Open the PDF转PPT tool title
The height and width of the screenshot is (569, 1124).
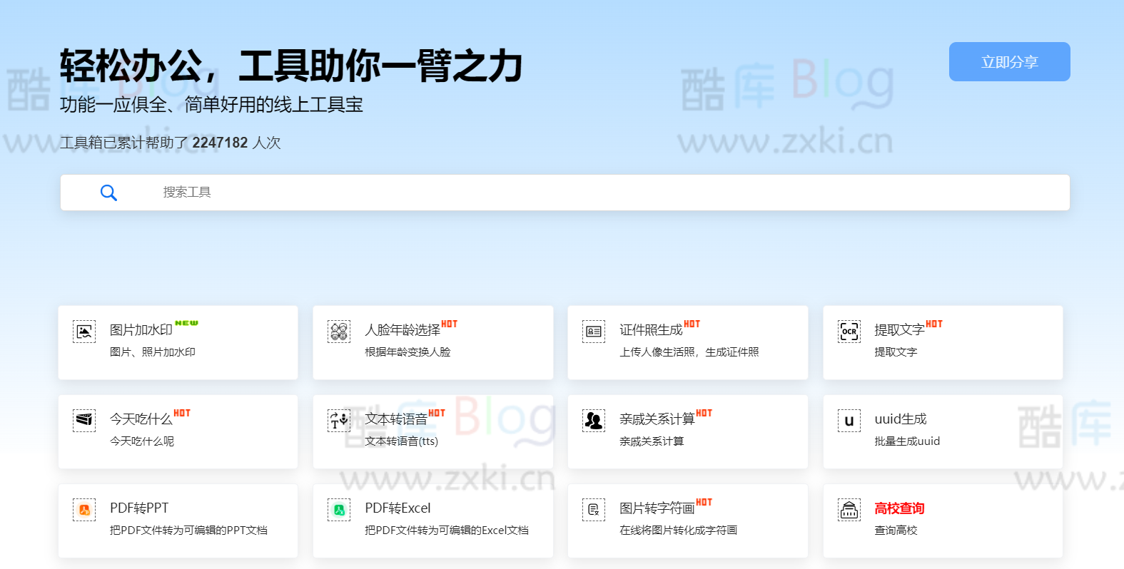tap(139, 508)
